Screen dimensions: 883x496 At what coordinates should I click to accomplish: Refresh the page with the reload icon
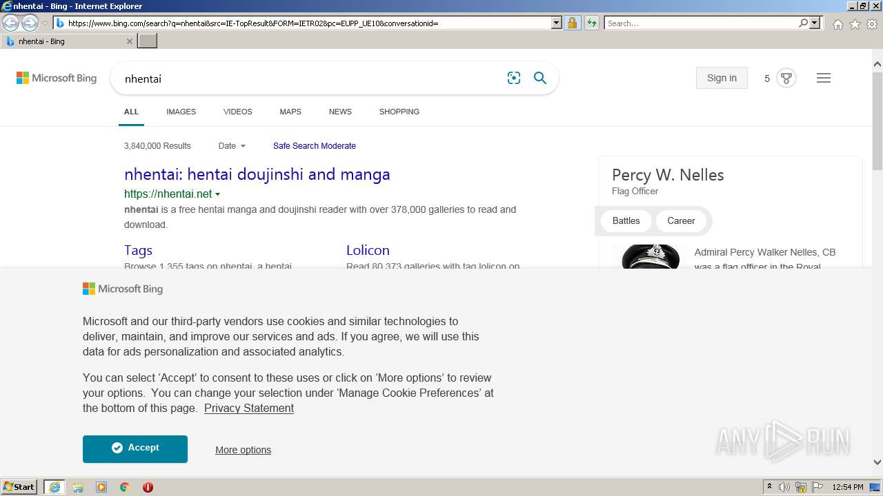tap(592, 23)
